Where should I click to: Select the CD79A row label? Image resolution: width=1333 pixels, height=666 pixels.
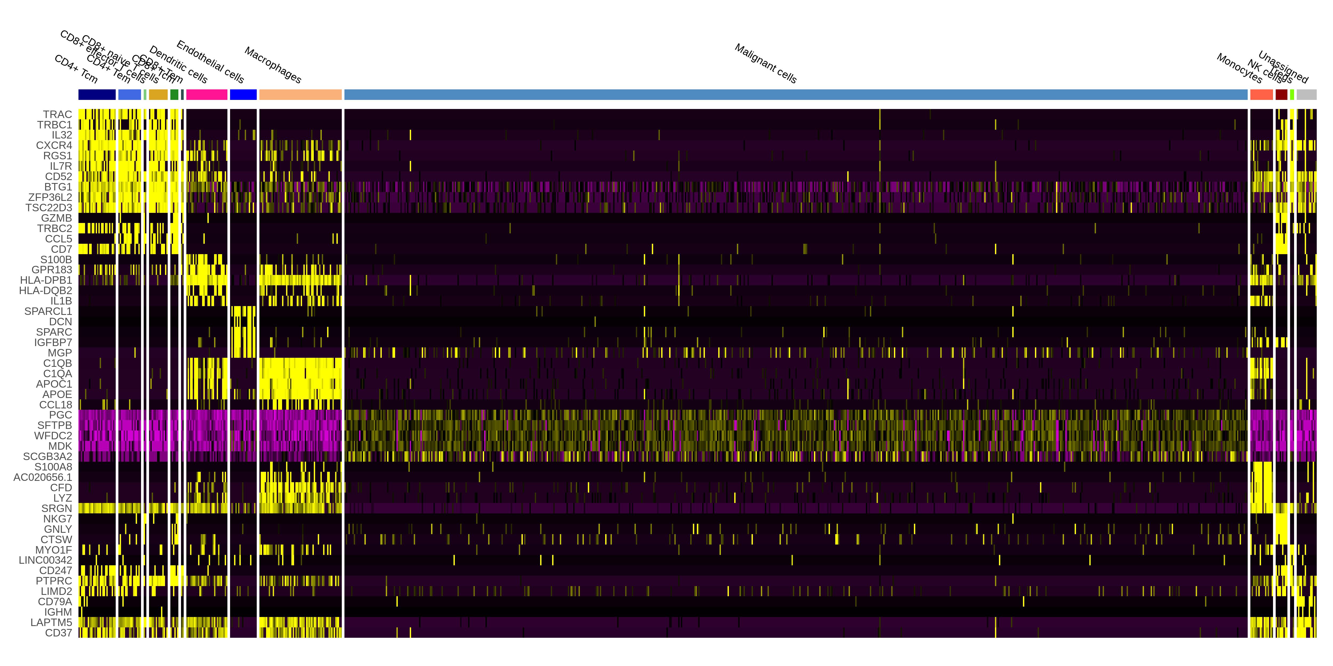55,601
